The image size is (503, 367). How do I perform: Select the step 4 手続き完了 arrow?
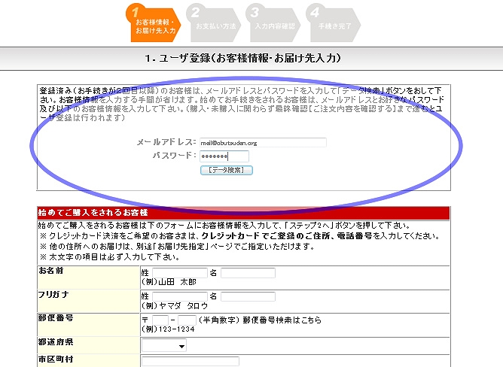(333, 23)
